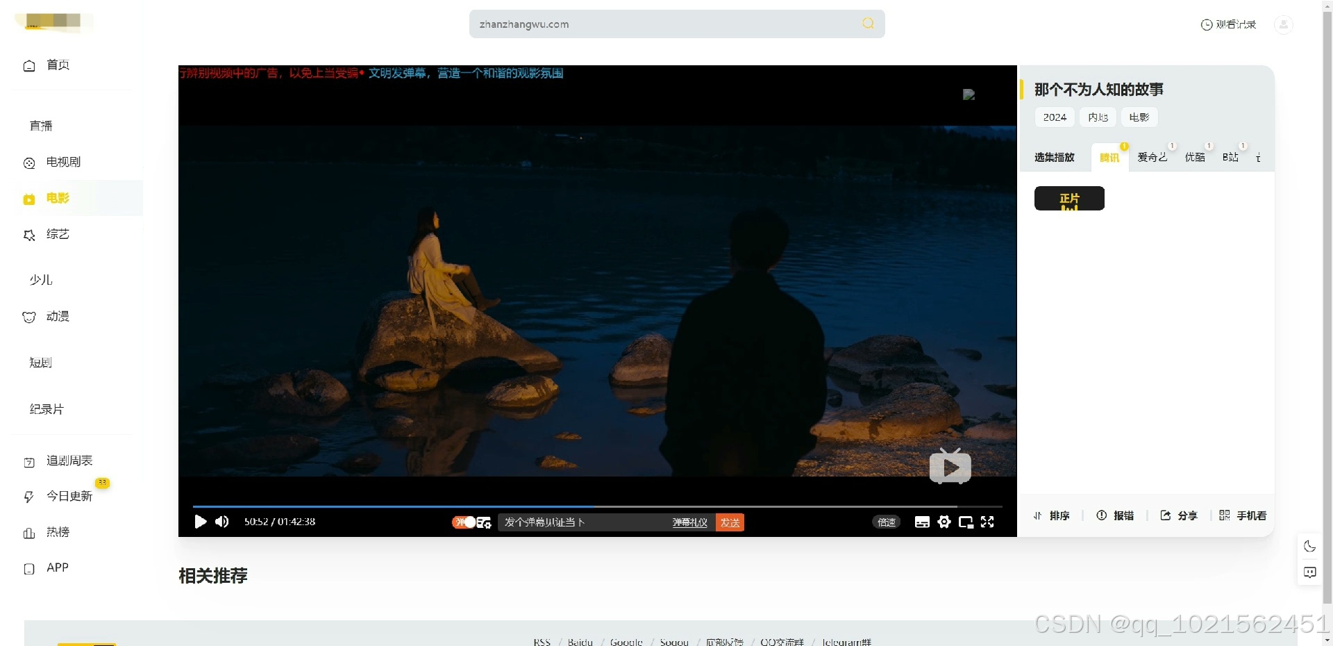Click the site logo
1333x646 pixels.
(x=53, y=22)
